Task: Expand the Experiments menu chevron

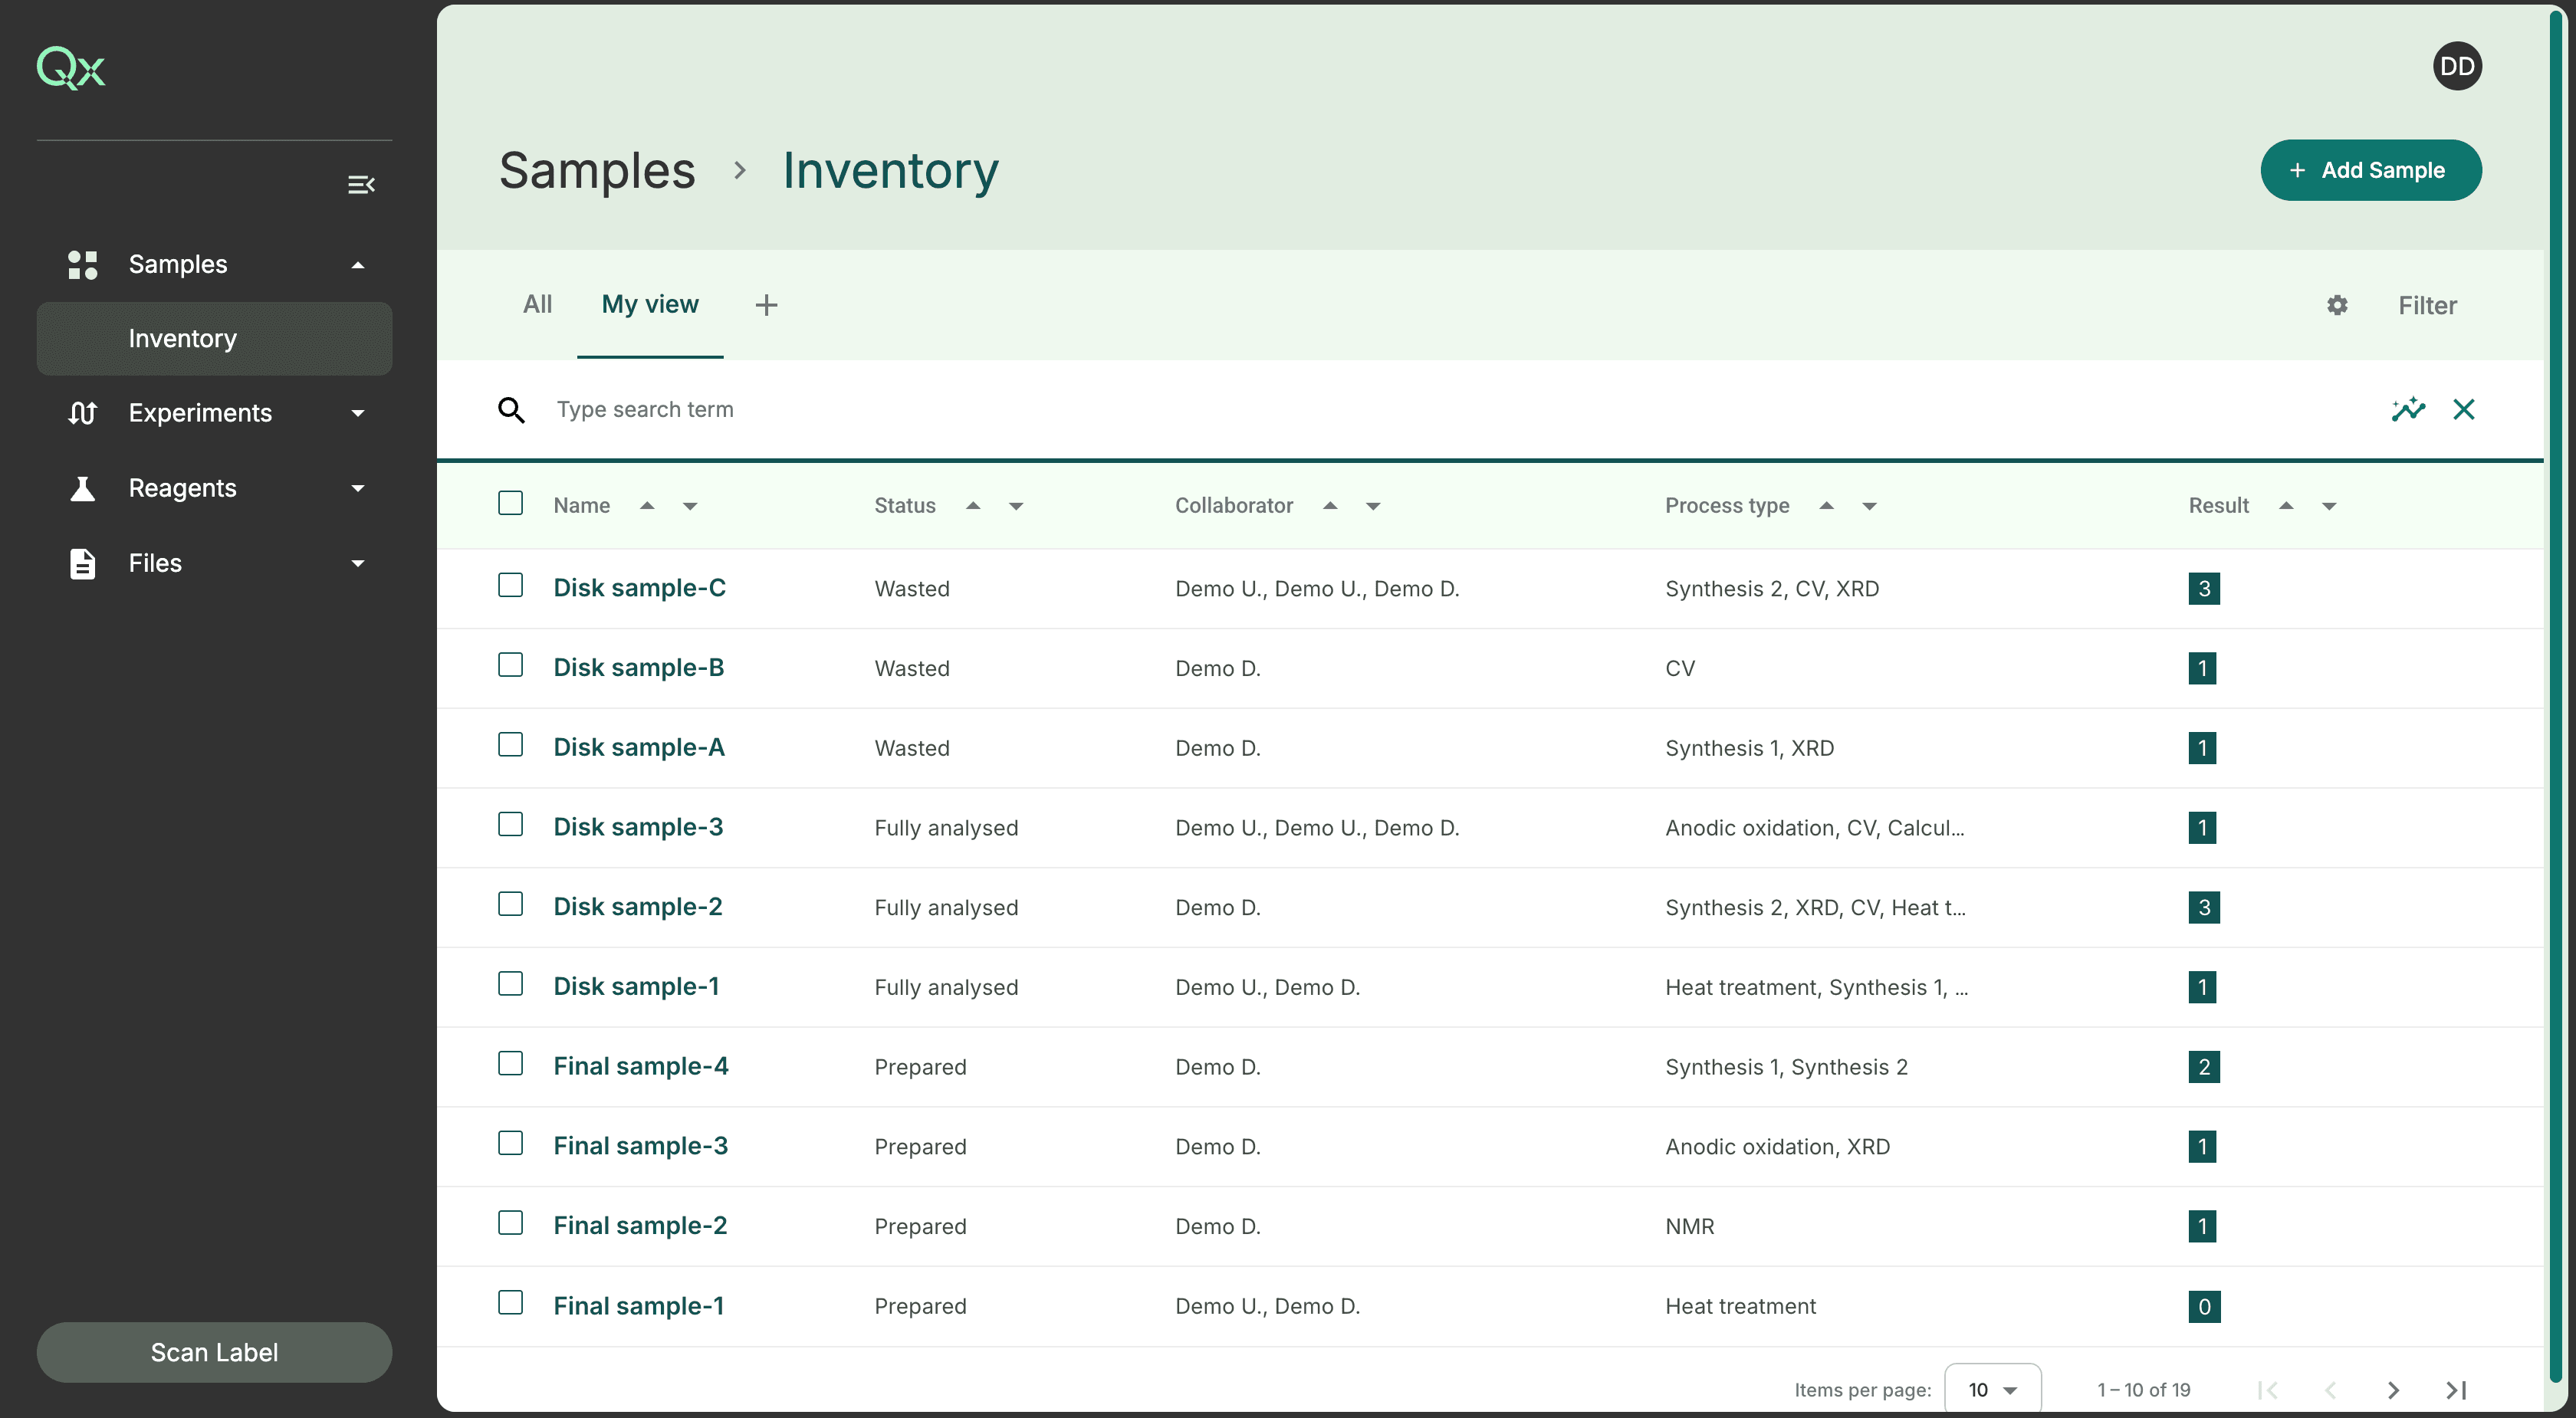Action: (x=357, y=413)
